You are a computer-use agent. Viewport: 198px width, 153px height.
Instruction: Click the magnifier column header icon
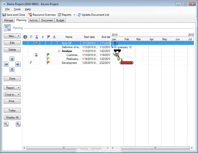[31, 37]
